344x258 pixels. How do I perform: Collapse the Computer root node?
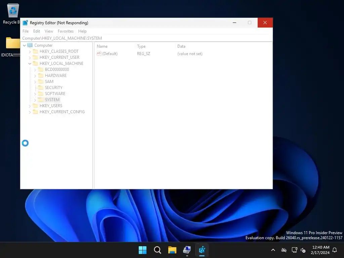pyautogui.click(x=24, y=45)
